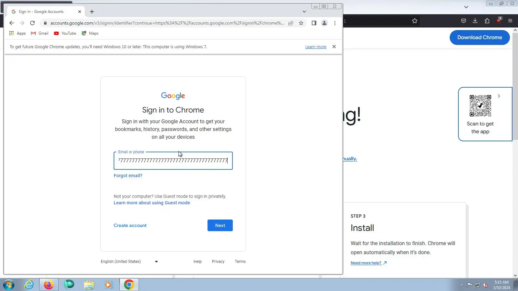Expand the English (United States) language dropdown
Image resolution: width=518 pixels, height=291 pixels.
tap(129, 262)
